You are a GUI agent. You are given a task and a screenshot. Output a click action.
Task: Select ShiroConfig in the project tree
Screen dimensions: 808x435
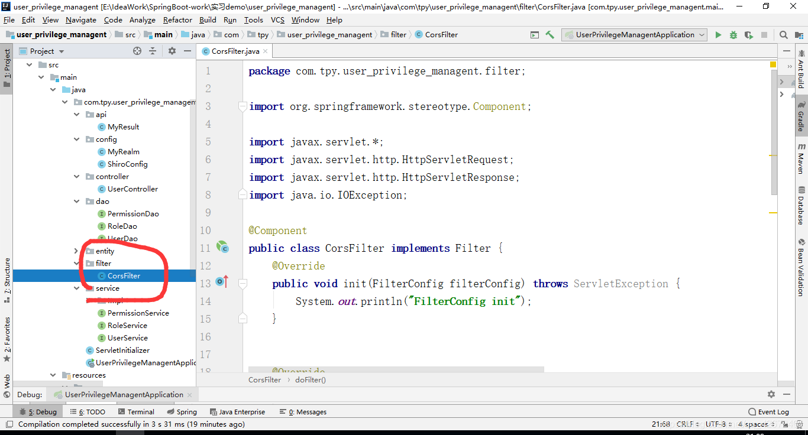pos(127,164)
